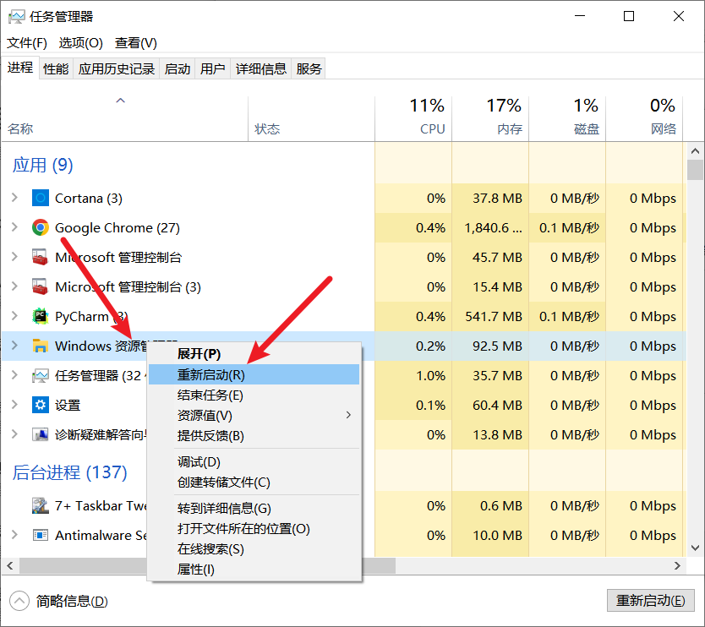Click the Cortana app icon

coord(40,198)
